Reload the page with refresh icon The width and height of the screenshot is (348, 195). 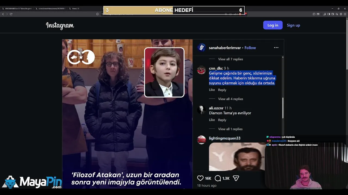tap(11, 14)
